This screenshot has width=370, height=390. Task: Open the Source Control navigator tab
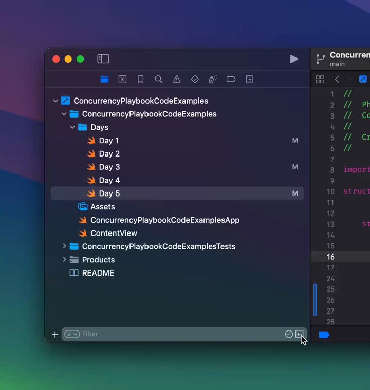point(122,80)
